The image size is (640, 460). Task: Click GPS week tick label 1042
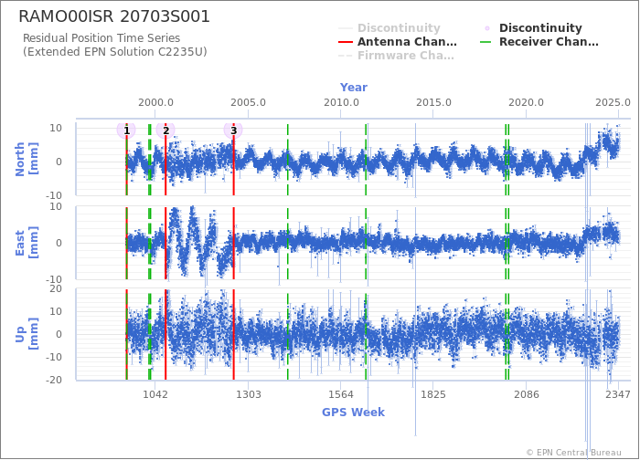coord(155,394)
